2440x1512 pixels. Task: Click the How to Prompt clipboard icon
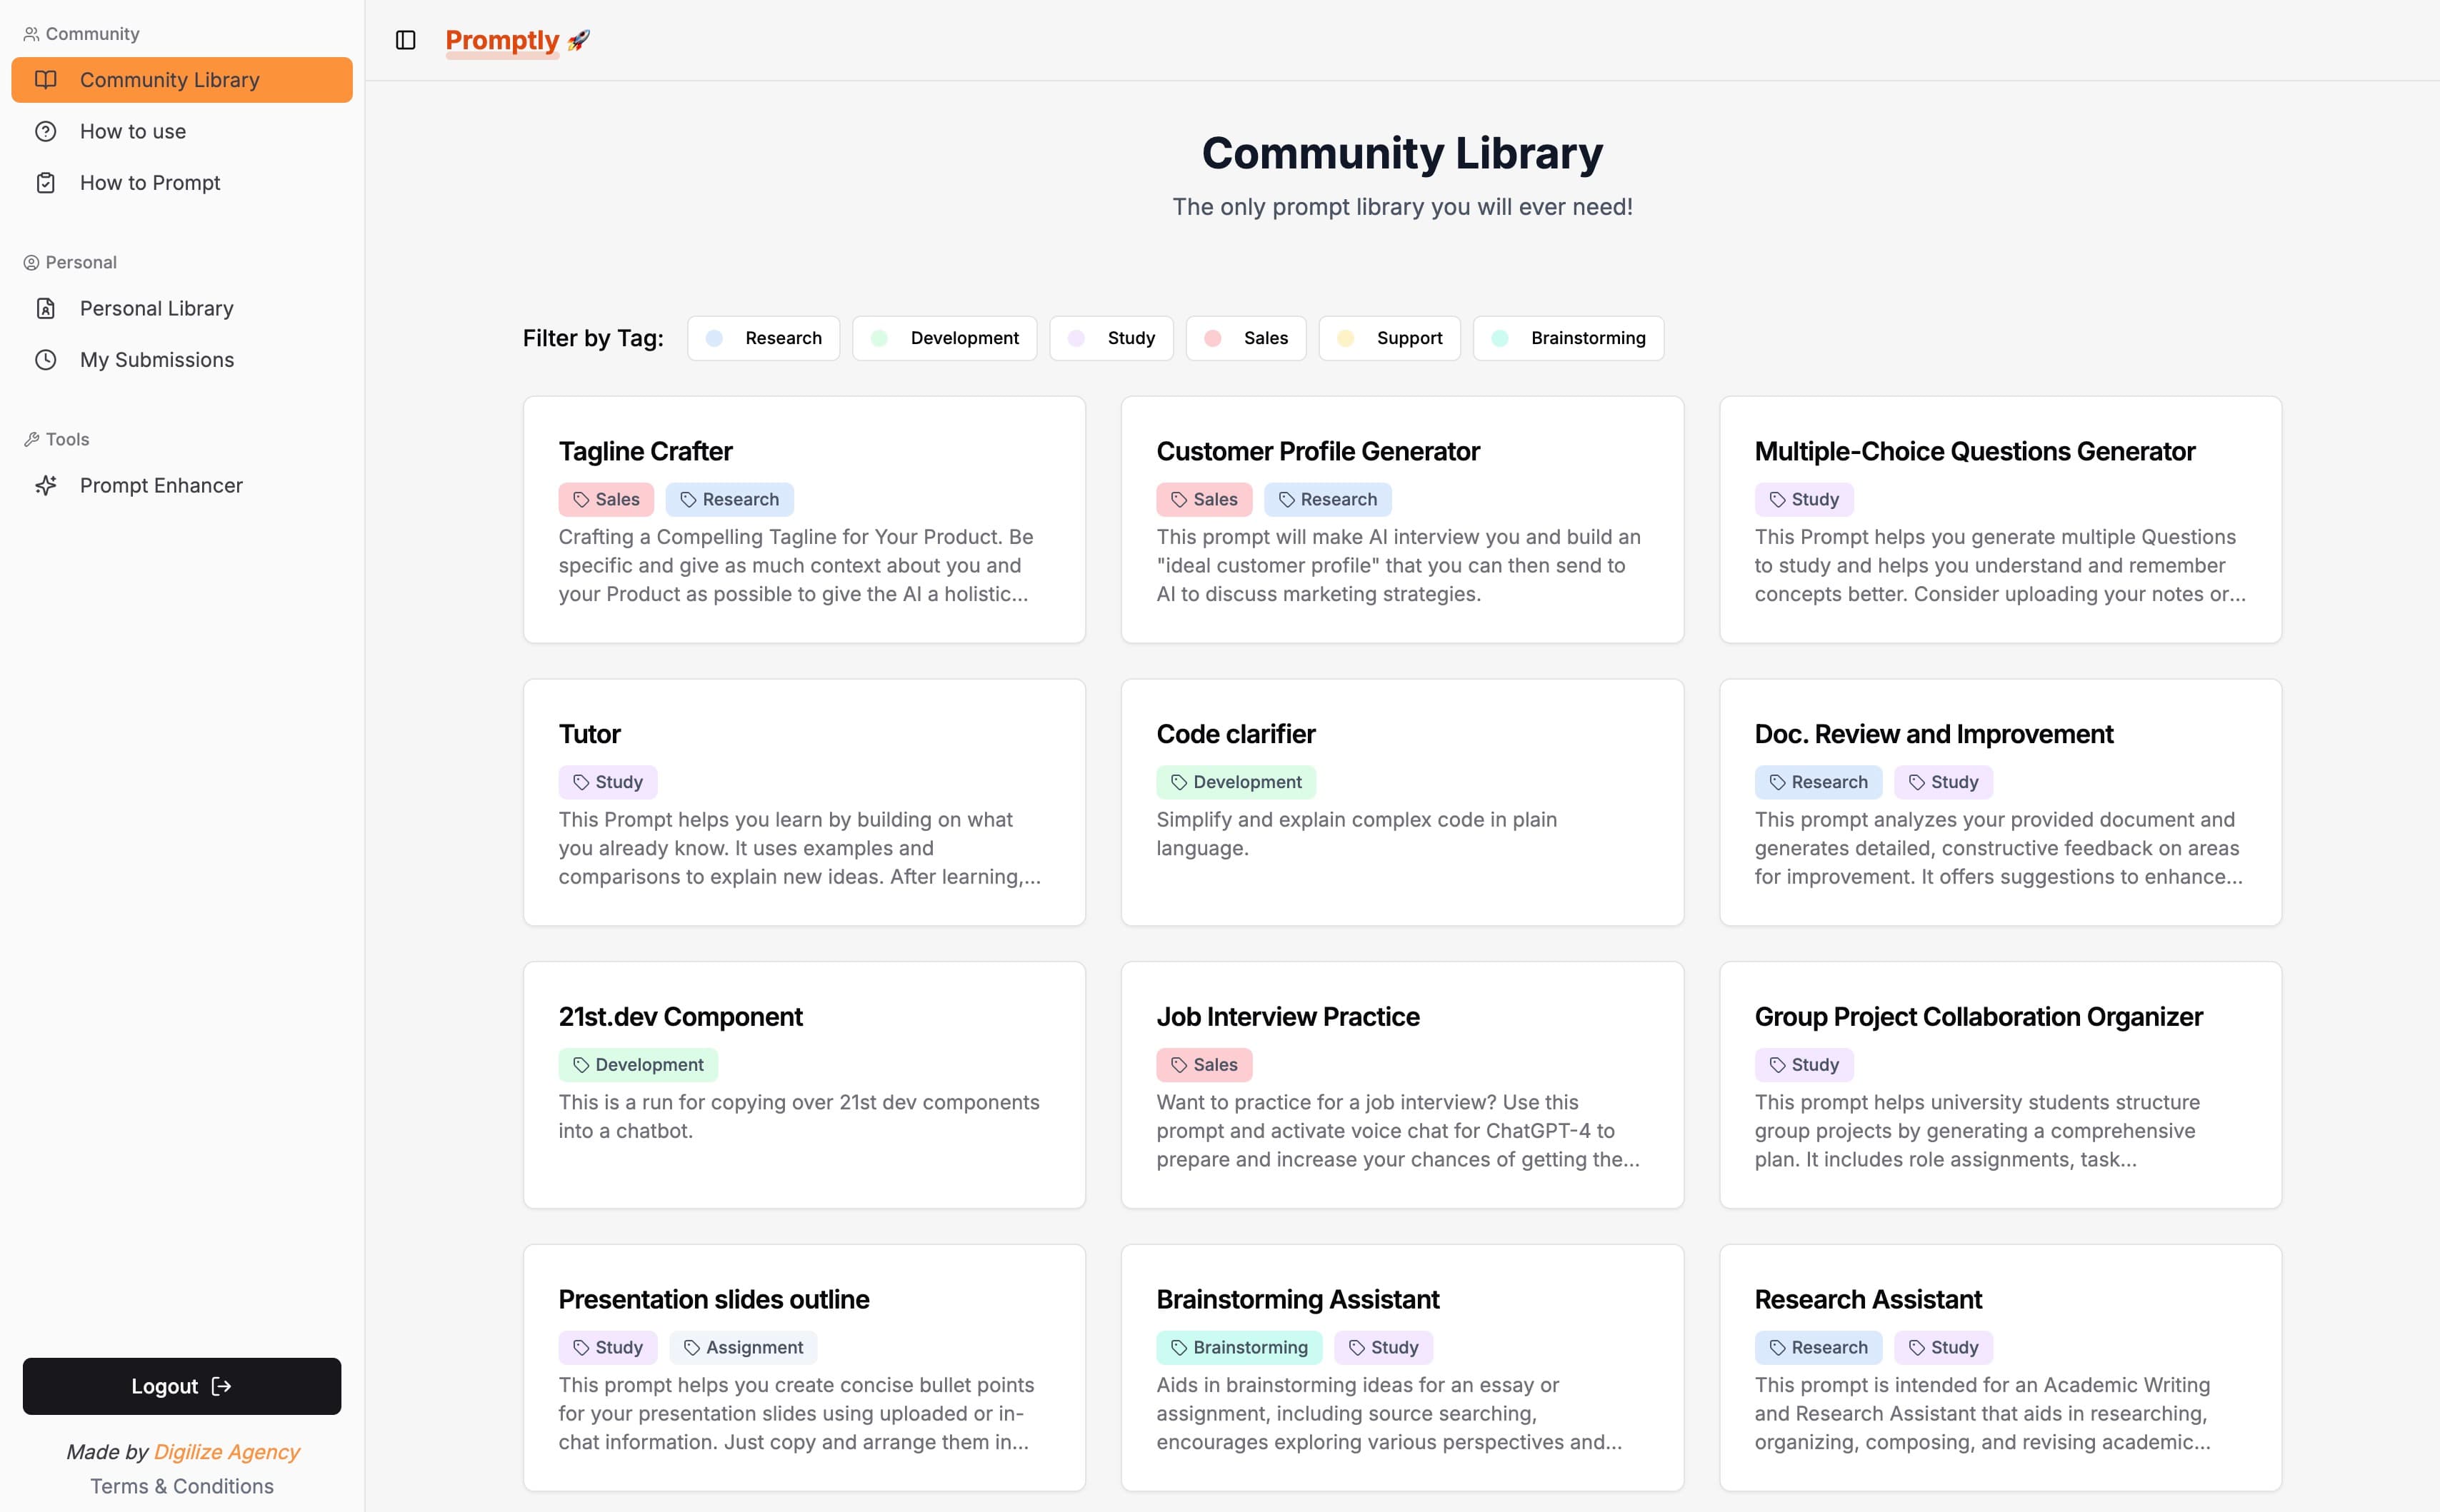(46, 183)
